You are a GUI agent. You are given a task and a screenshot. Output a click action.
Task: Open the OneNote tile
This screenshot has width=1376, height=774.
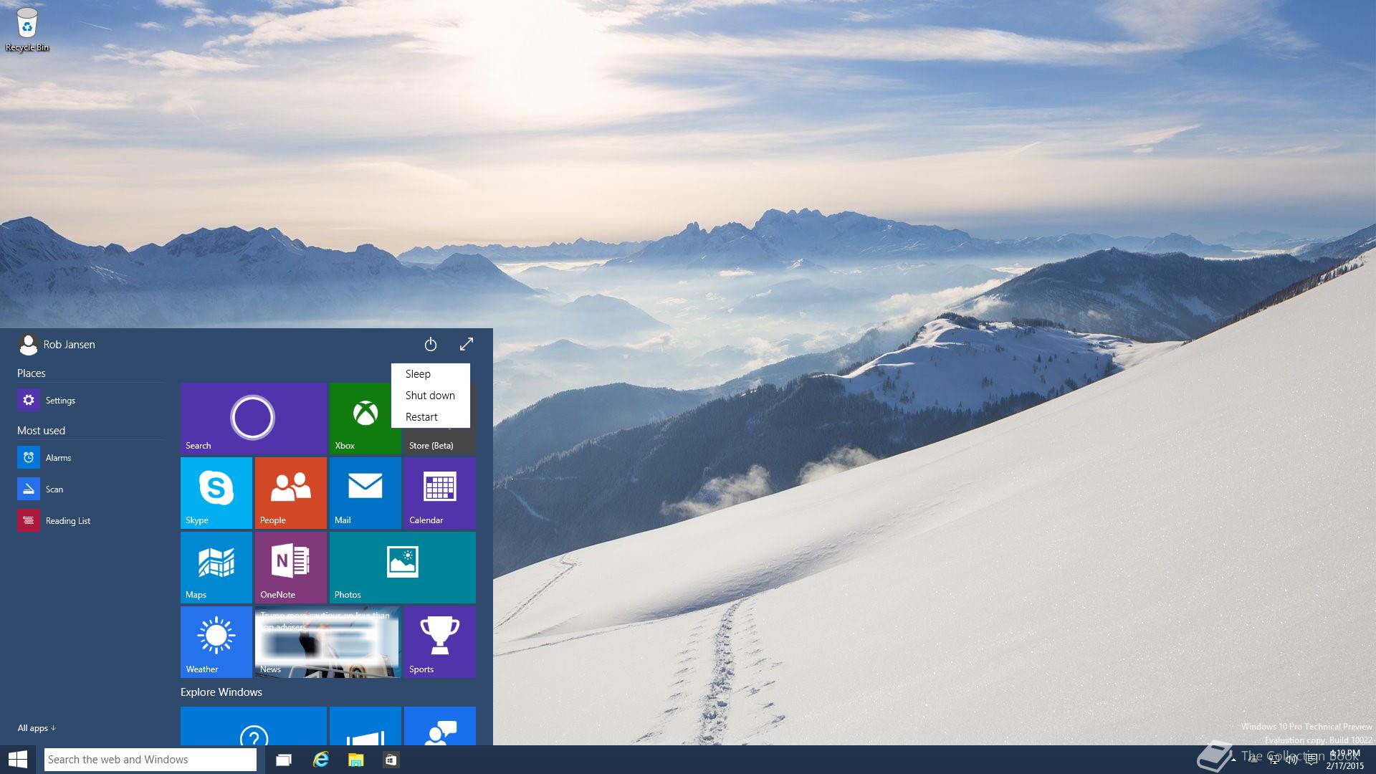point(291,568)
